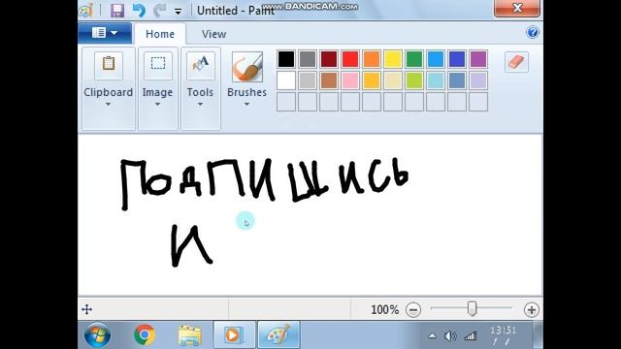The width and height of the screenshot is (621, 349).
Task: Pick the green color swatch
Action: 414,59
